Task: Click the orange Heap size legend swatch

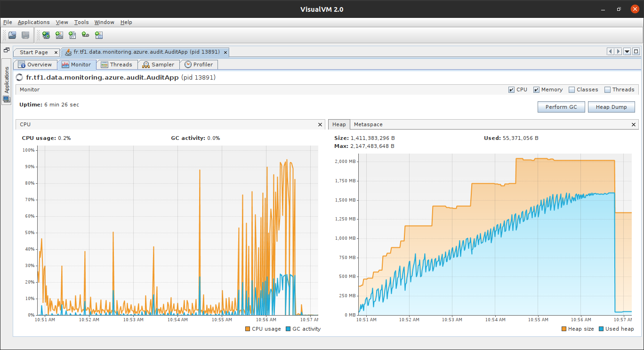Action: point(564,329)
